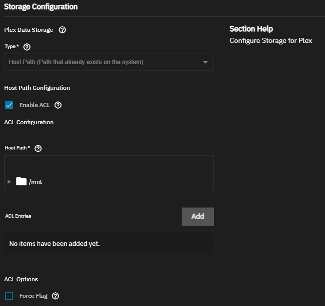Screen dimensions: 325x306
Task: Expand the /mnt directory tree node
Action: click(9, 182)
